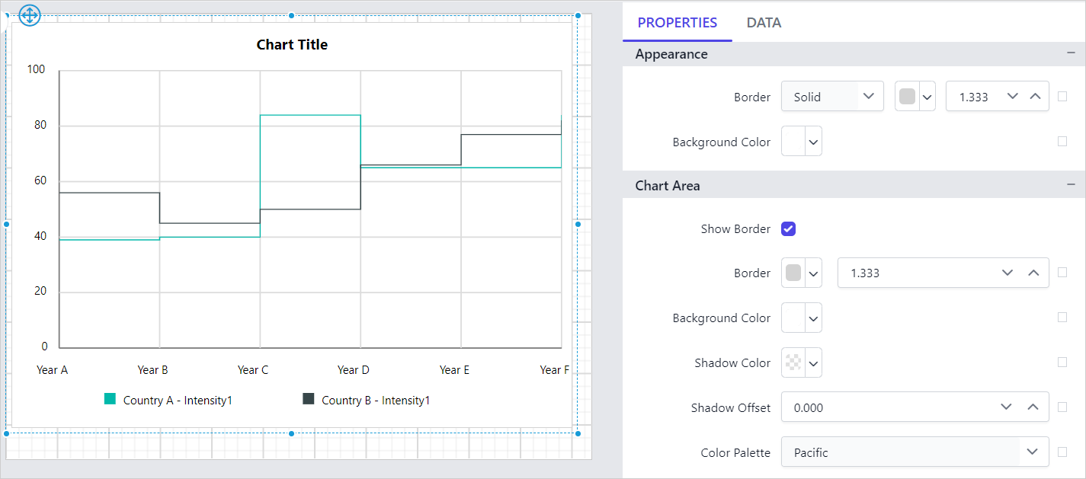
Task: Toggle the small square beside Shadow Offset
Action: coord(1062,407)
